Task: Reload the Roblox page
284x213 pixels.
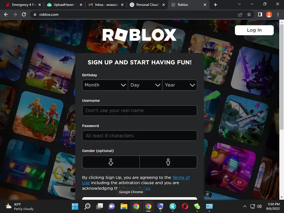Action: (x=24, y=14)
